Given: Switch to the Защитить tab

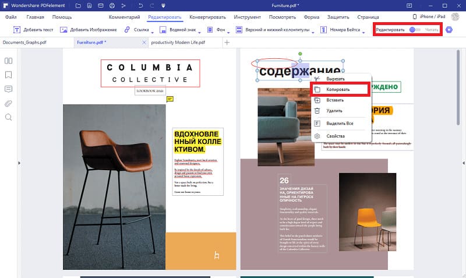Looking at the screenshot, I should click(x=338, y=17).
